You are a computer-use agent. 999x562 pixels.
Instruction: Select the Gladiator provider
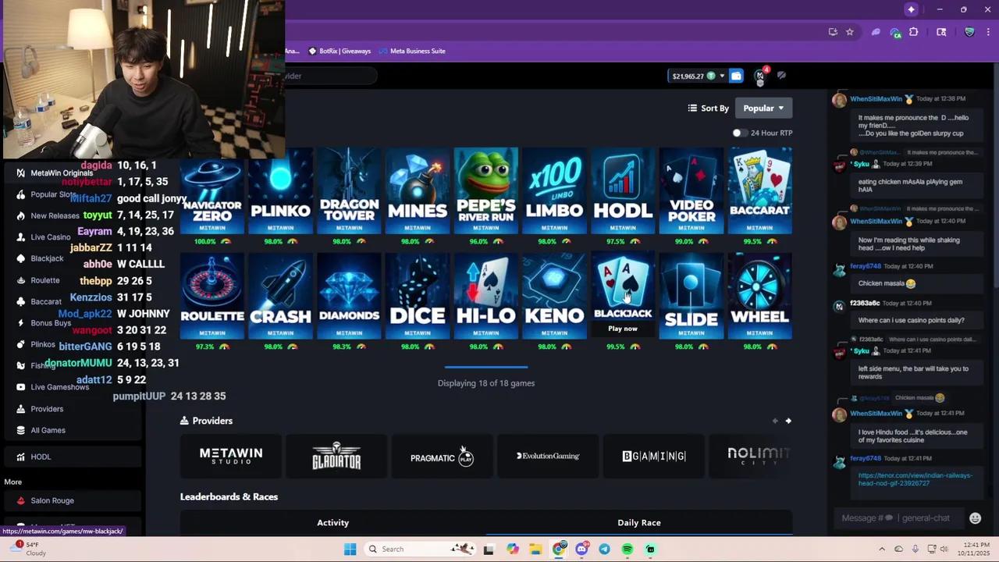coord(336,456)
